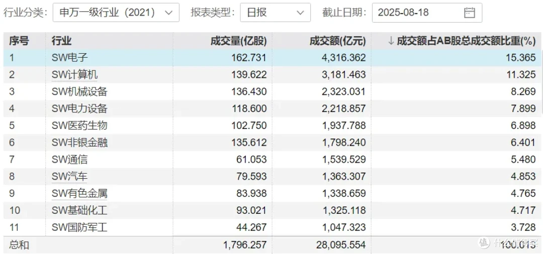Image resolution: width=543 pixels, height=254 pixels.
Task: Open the SW国防军工 industry link
Action: click(x=79, y=227)
